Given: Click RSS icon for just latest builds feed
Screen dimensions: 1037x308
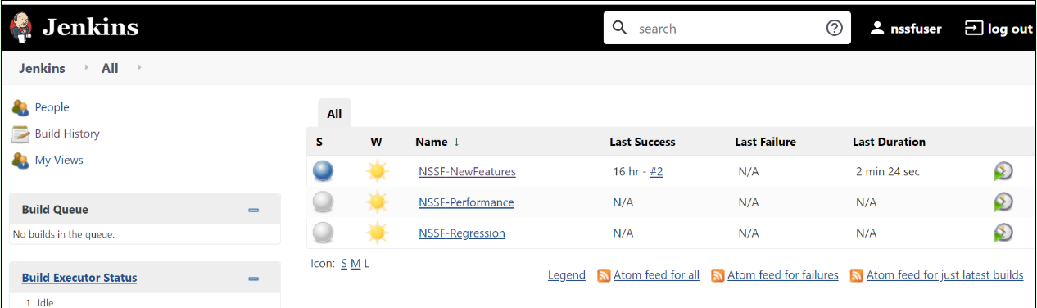Looking at the screenshot, I should tap(857, 275).
